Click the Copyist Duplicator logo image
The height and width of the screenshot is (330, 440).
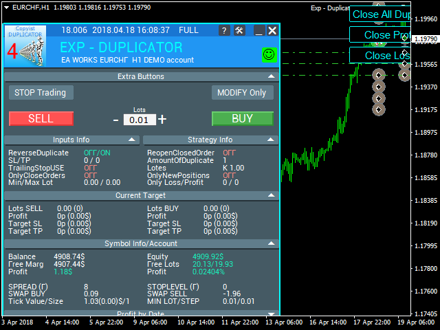[25, 46]
